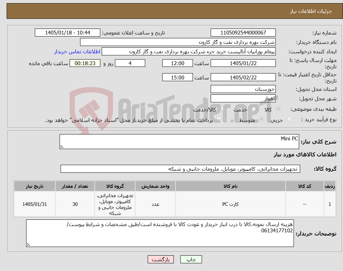343x271 pixels.
Task: Click the ساعت باقی مانده label
Action: (48, 63)
